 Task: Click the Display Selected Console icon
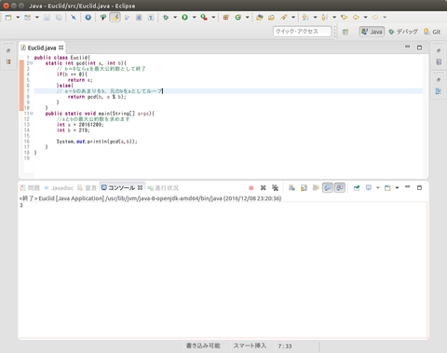pyautogui.click(x=369, y=187)
